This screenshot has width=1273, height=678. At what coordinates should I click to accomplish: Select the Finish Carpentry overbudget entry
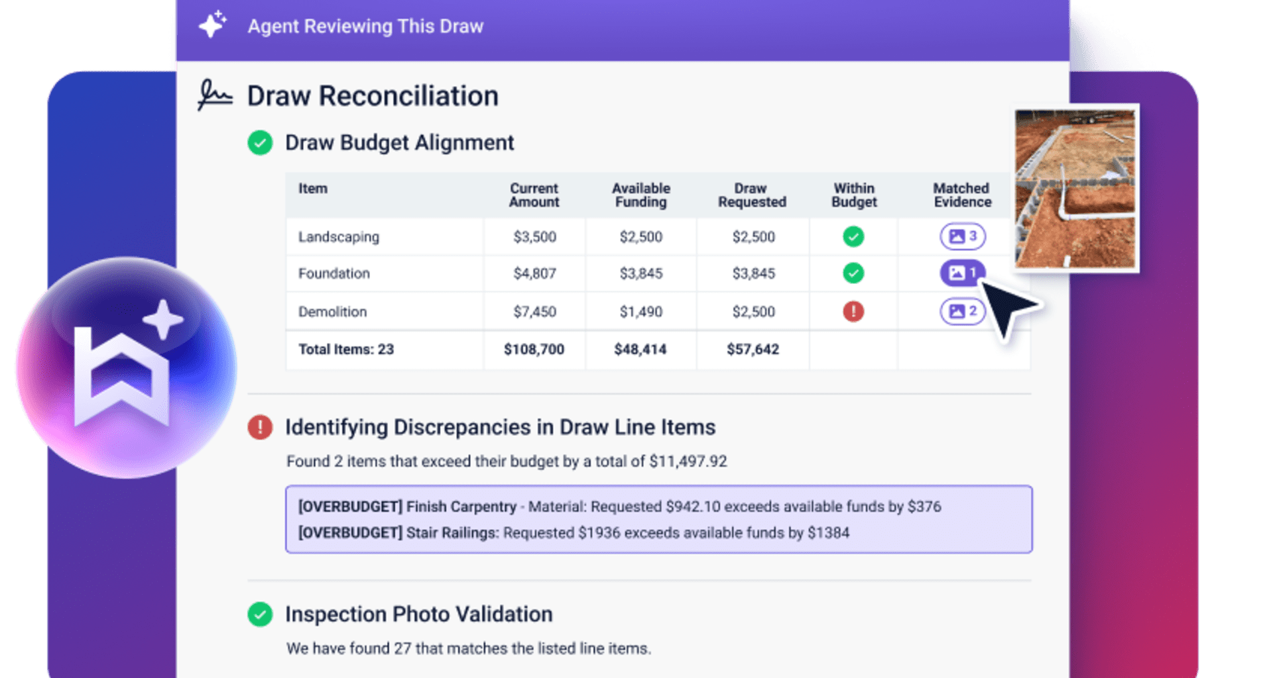click(x=619, y=507)
